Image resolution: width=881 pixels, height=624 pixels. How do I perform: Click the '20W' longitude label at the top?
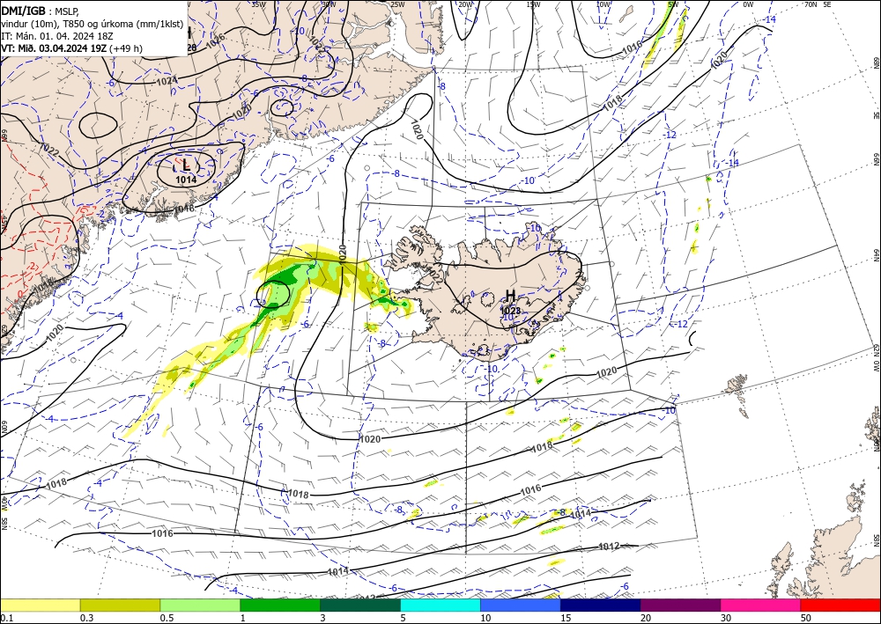point(465,4)
